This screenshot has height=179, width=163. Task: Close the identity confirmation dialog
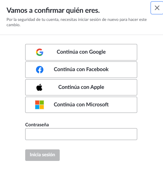(157, 8)
